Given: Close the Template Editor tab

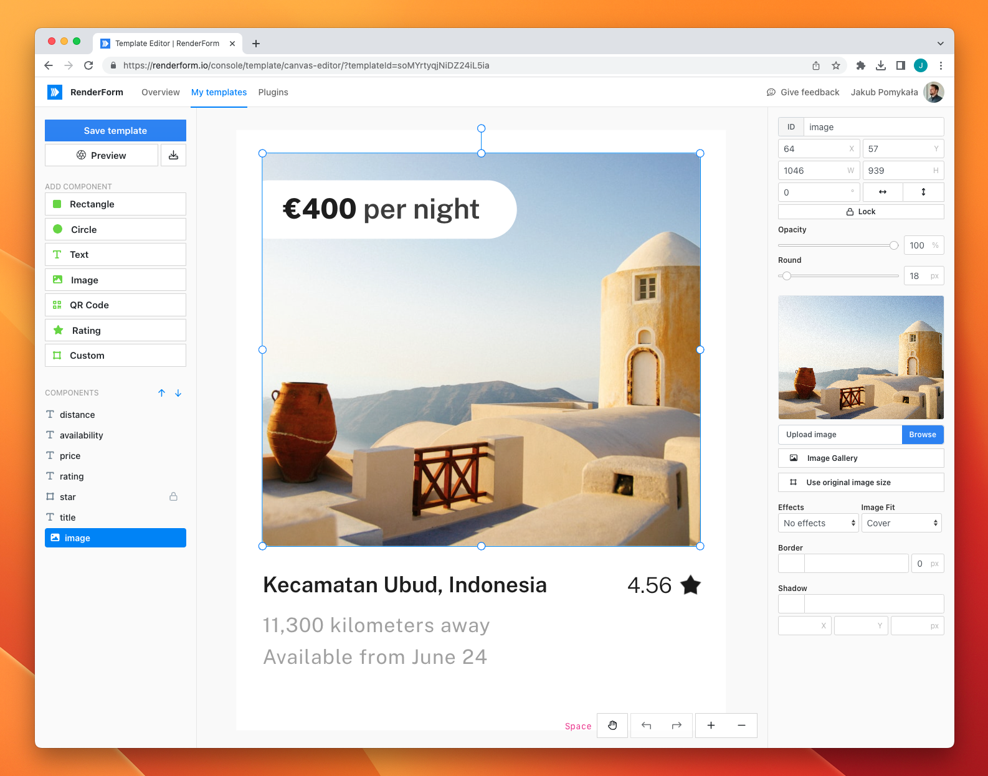Looking at the screenshot, I should pos(232,44).
